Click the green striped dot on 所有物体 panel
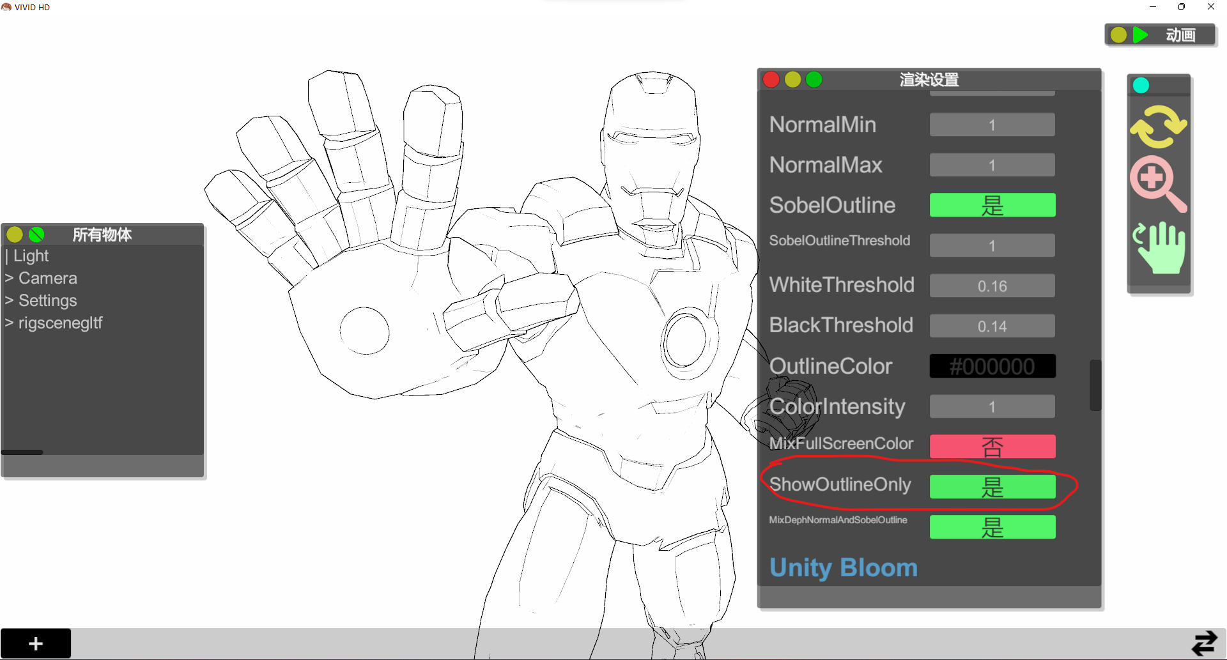The width and height of the screenshot is (1227, 660). pos(37,234)
